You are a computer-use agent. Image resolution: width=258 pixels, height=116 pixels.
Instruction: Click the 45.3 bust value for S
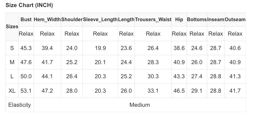(26, 48)
